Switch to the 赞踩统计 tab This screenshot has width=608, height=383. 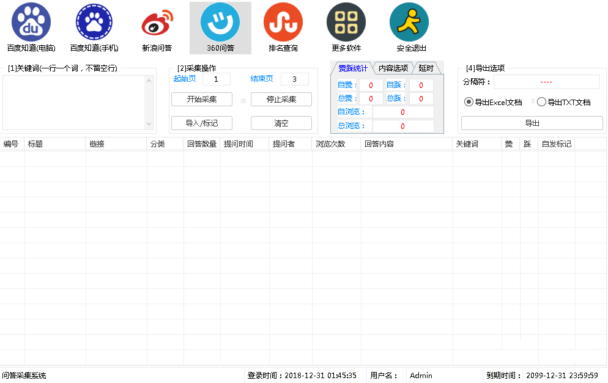tap(352, 68)
